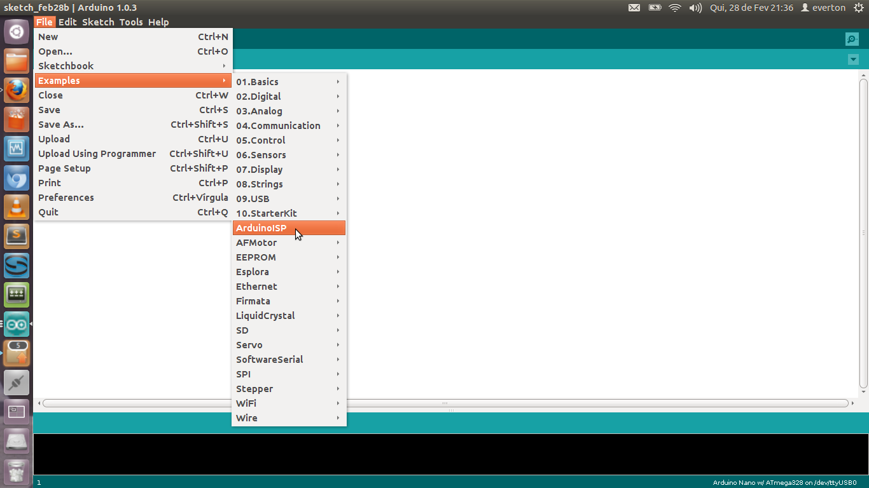Launch Firefox from the launcher
Screen dimensions: 869x488
point(16,90)
